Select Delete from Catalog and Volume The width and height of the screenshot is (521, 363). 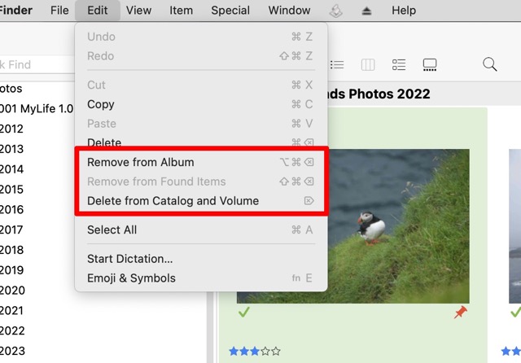click(x=201, y=200)
